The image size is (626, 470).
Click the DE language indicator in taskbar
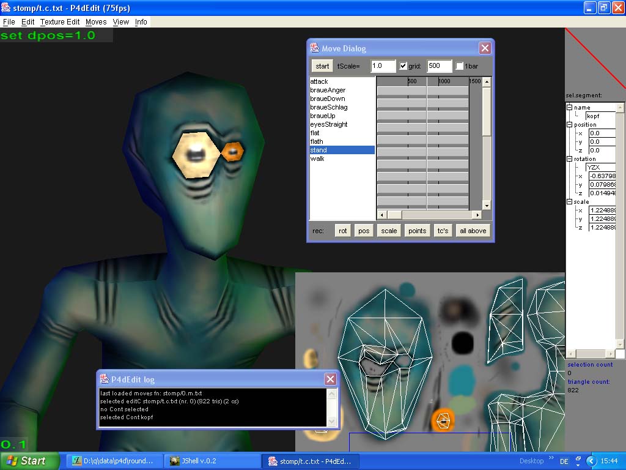point(564,461)
